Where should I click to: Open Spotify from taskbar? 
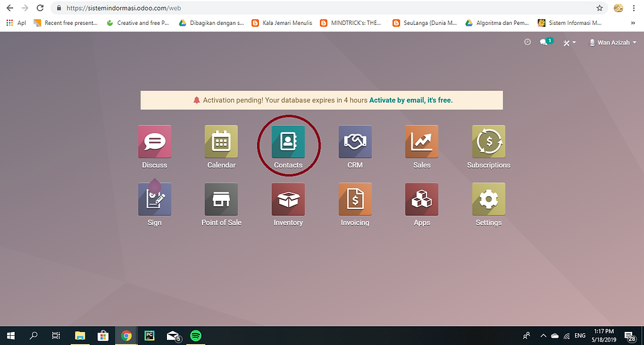pos(196,336)
